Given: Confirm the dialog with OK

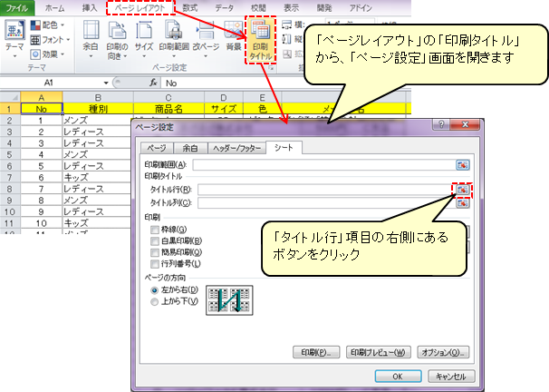Looking at the screenshot, I should pyautogui.click(x=398, y=377).
